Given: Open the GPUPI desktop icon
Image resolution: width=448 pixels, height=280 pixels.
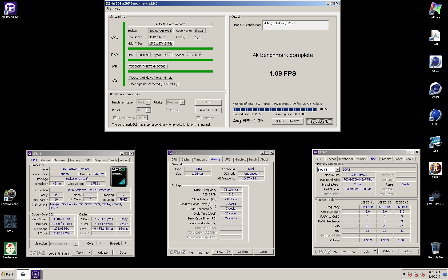Looking at the screenshot, I should (435, 170).
